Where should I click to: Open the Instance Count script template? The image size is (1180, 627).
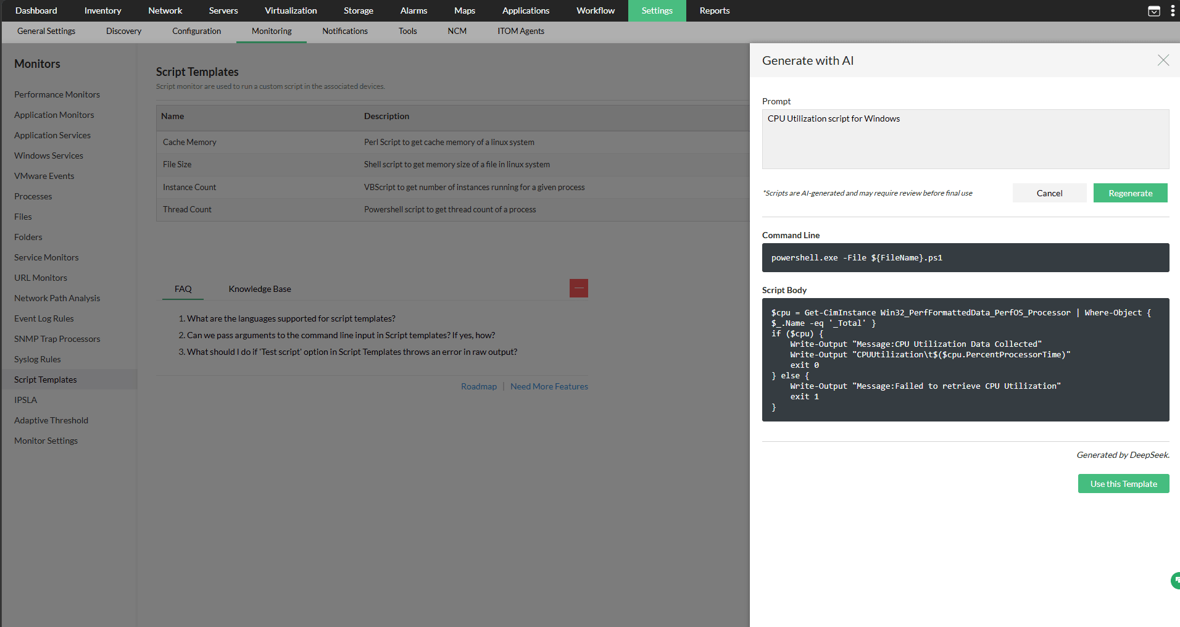tap(189, 187)
